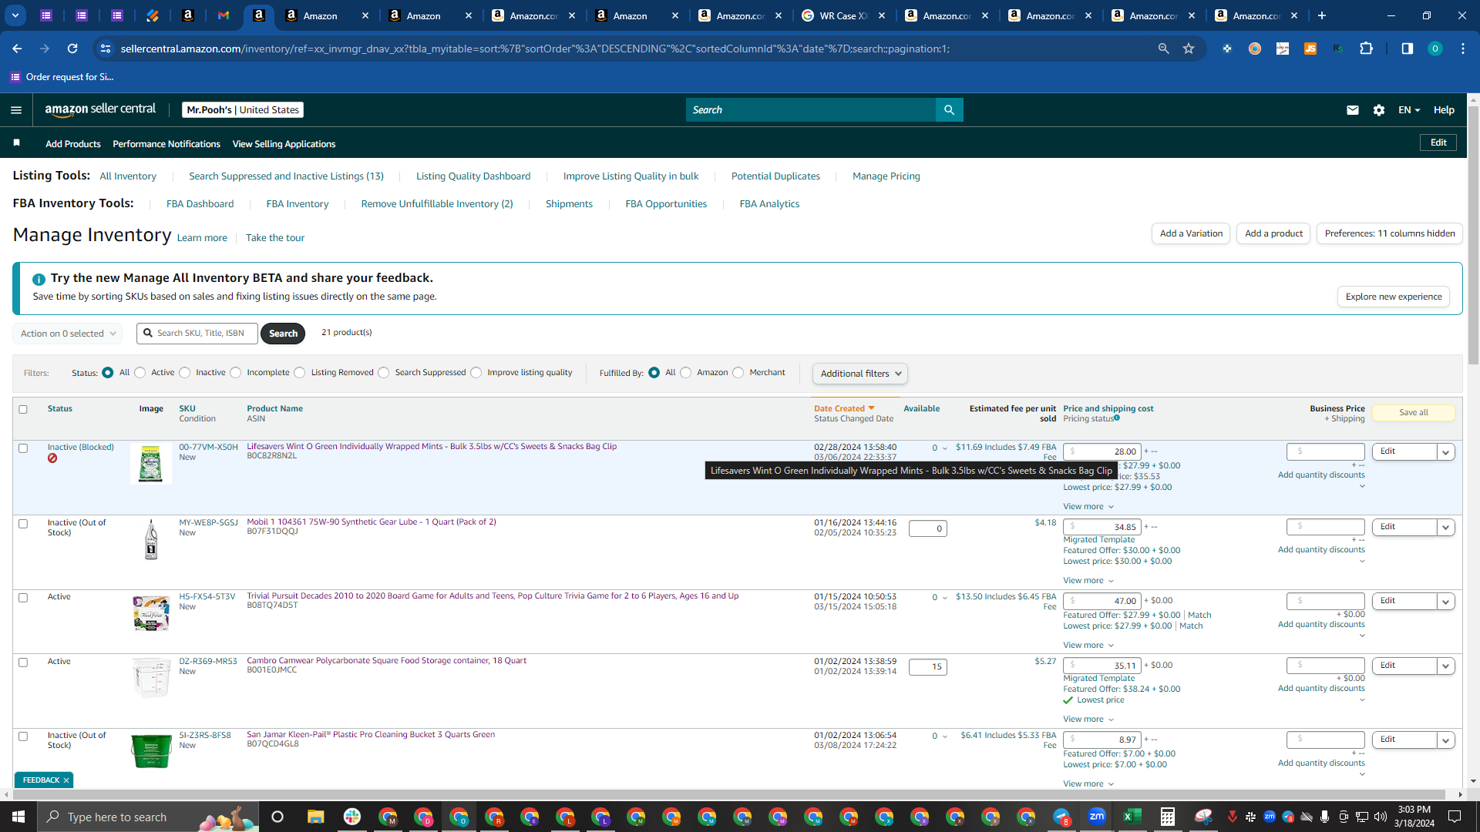Open Listing Quality Dashboard

click(x=473, y=176)
